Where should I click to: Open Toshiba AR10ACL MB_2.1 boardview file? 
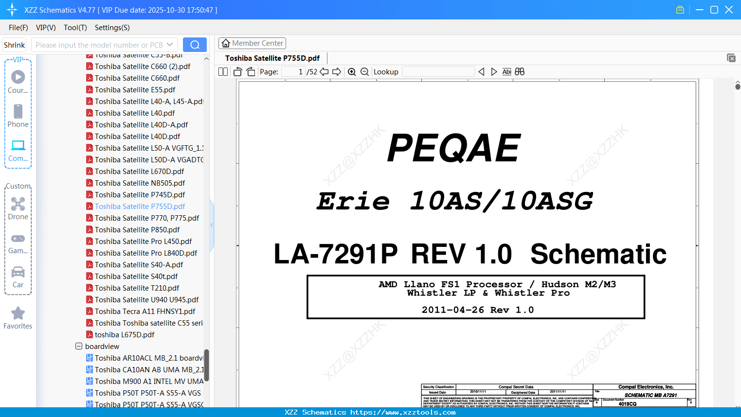[x=145, y=358]
